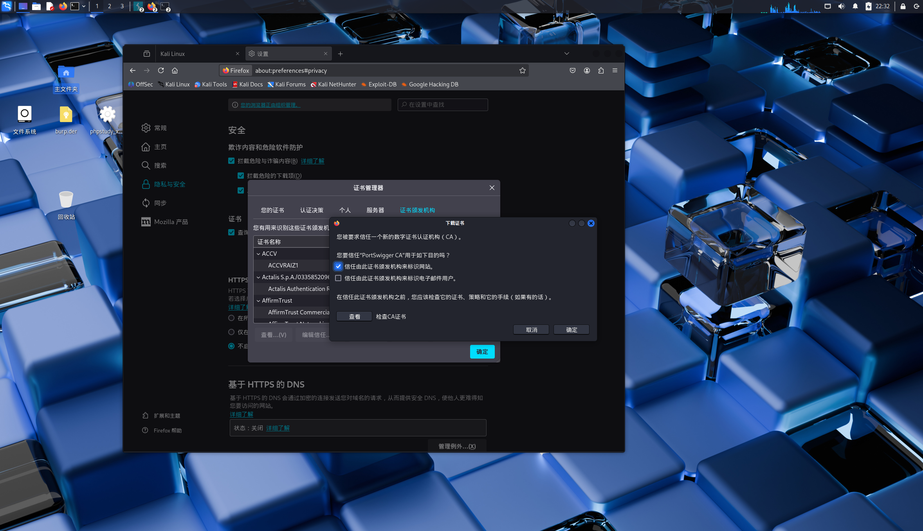Uncheck trust CA to identify websites
The image size is (923, 531).
(x=338, y=267)
